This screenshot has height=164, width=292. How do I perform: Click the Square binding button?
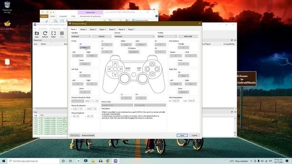point(176,56)
